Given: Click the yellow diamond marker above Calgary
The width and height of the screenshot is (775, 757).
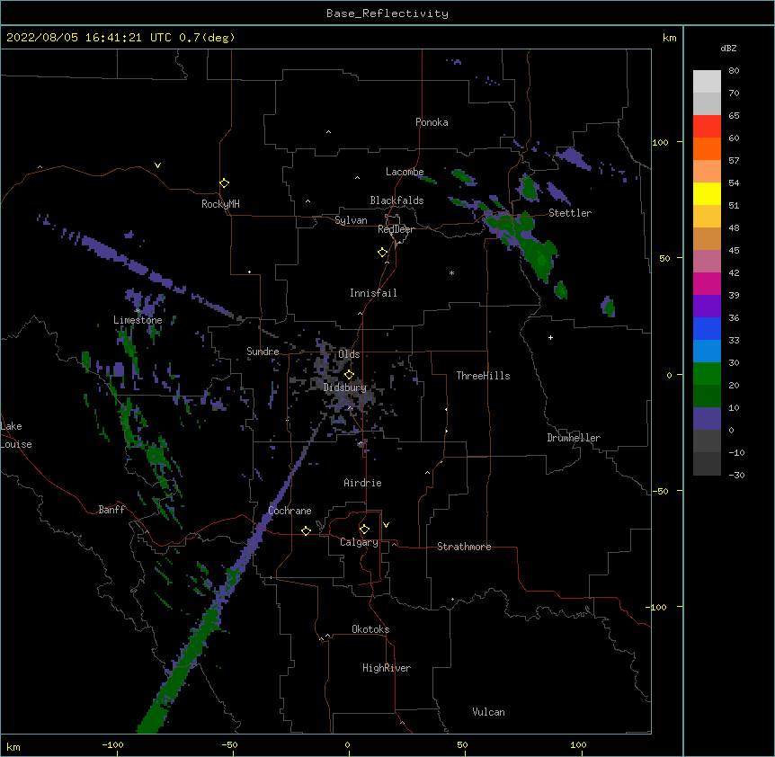Looking at the screenshot, I should coord(364,530).
